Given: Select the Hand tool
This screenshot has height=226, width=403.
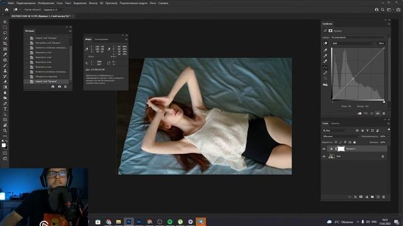Looking at the screenshot, I should (x=5, y=126).
